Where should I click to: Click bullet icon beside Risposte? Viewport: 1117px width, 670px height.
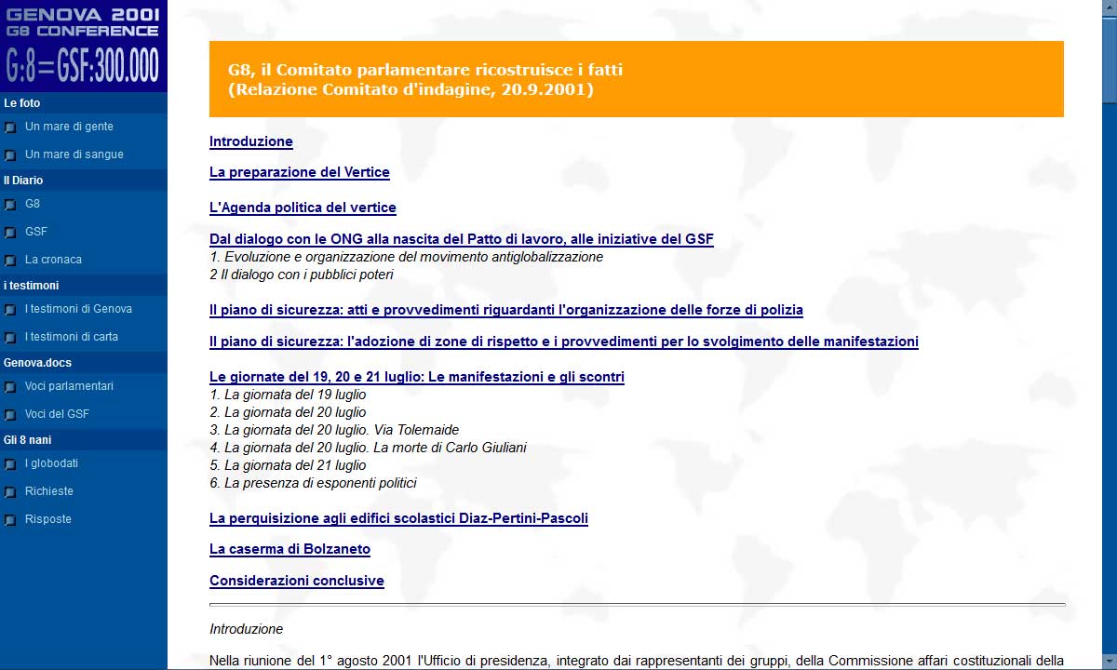(x=10, y=520)
